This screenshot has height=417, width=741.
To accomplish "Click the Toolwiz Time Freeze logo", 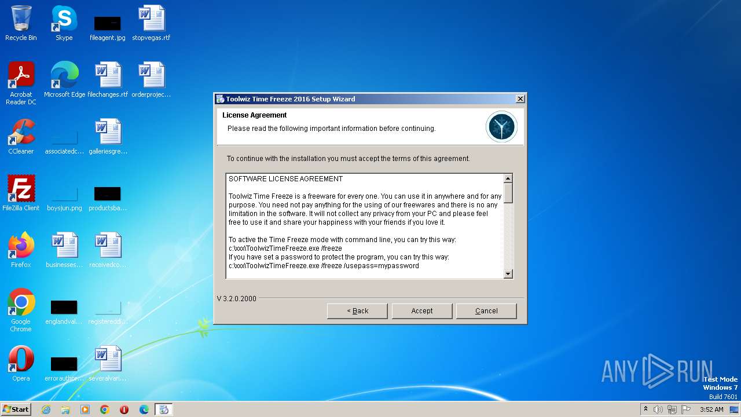I will tap(501, 127).
